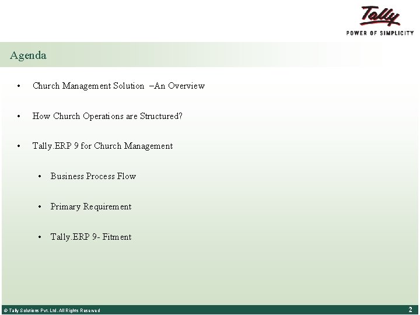This screenshot has width=420, height=315.
Task: Click the 'Agenda' slide title
Action: pos(28,56)
